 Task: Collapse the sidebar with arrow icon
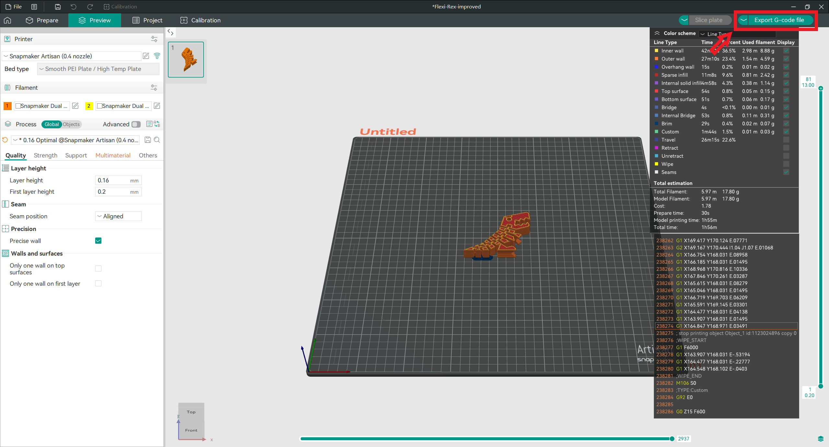point(170,32)
